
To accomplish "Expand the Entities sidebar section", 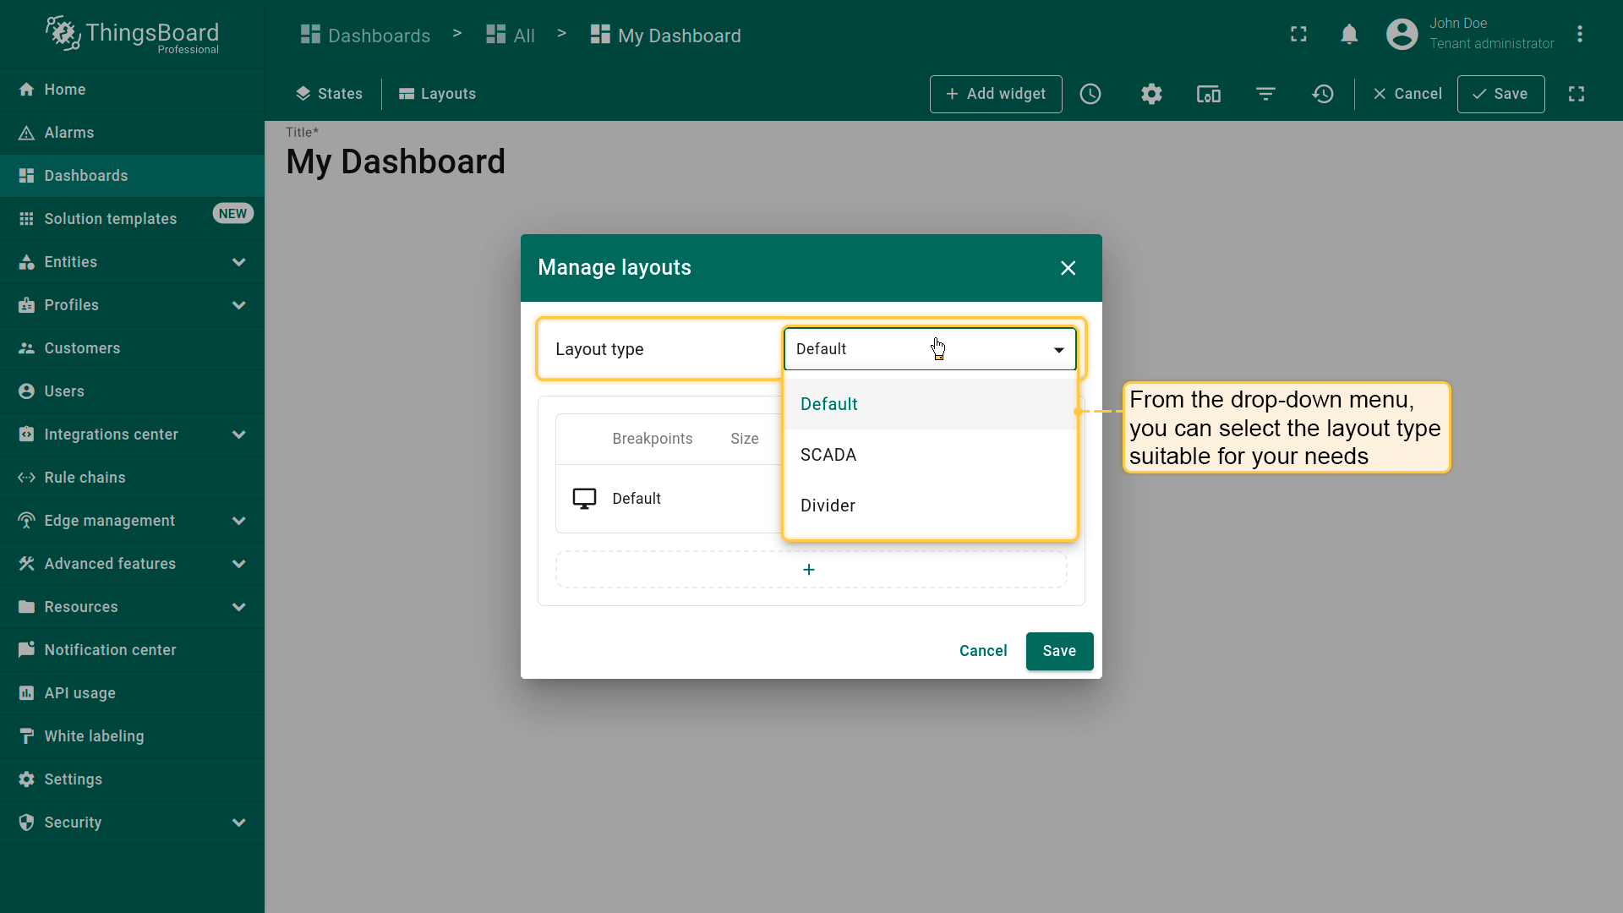I will pyautogui.click(x=238, y=262).
